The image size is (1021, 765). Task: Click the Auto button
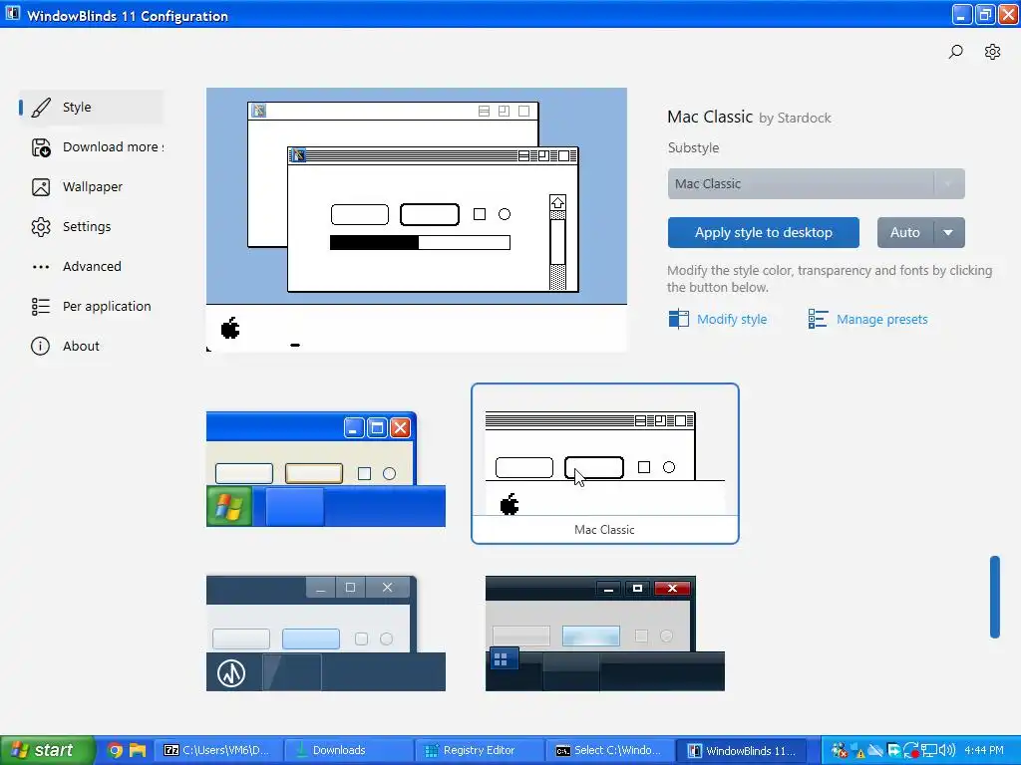tap(905, 232)
